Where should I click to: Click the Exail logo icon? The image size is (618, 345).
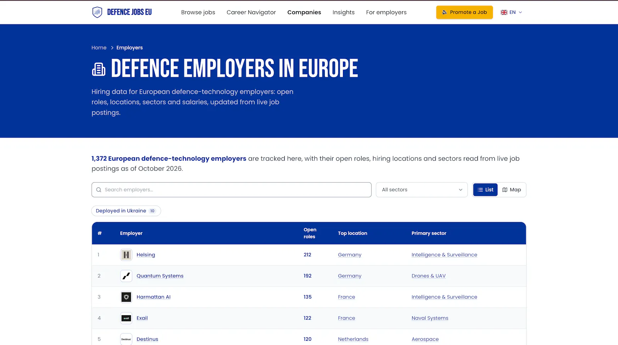126,318
